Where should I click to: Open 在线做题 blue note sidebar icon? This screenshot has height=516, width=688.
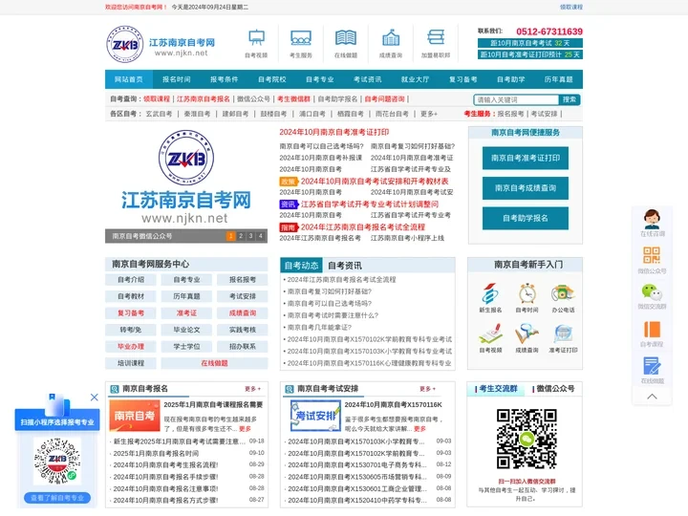click(652, 370)
